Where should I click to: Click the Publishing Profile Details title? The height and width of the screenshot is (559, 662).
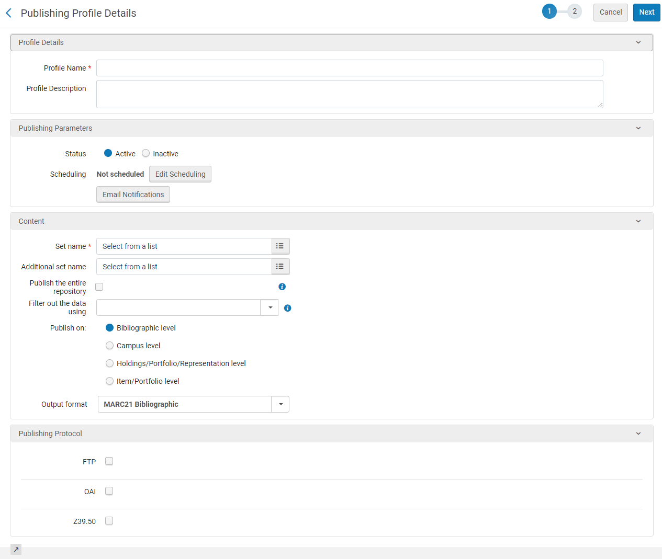click(78, 13)
